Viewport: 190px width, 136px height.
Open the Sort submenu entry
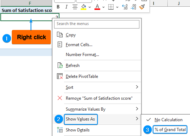[97, 87]
